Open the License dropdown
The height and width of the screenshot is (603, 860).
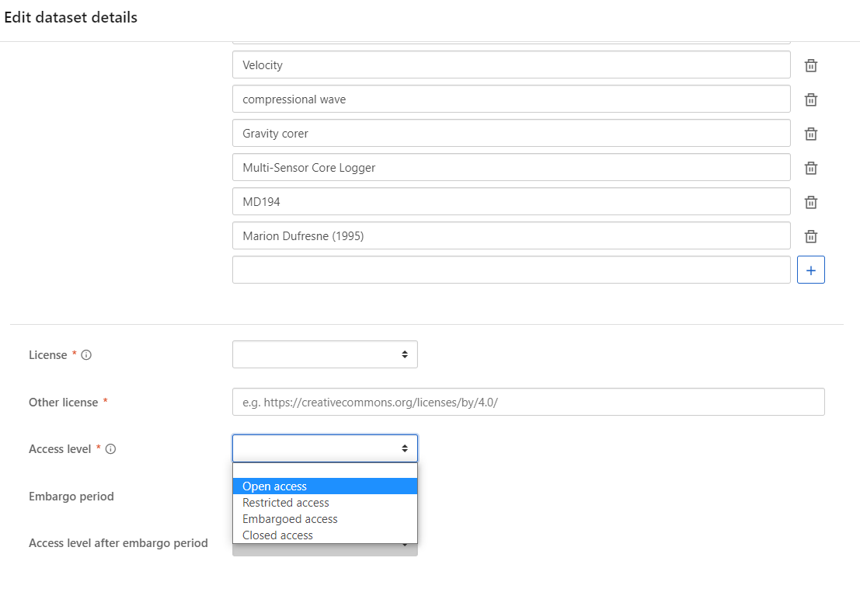[325, 354]
